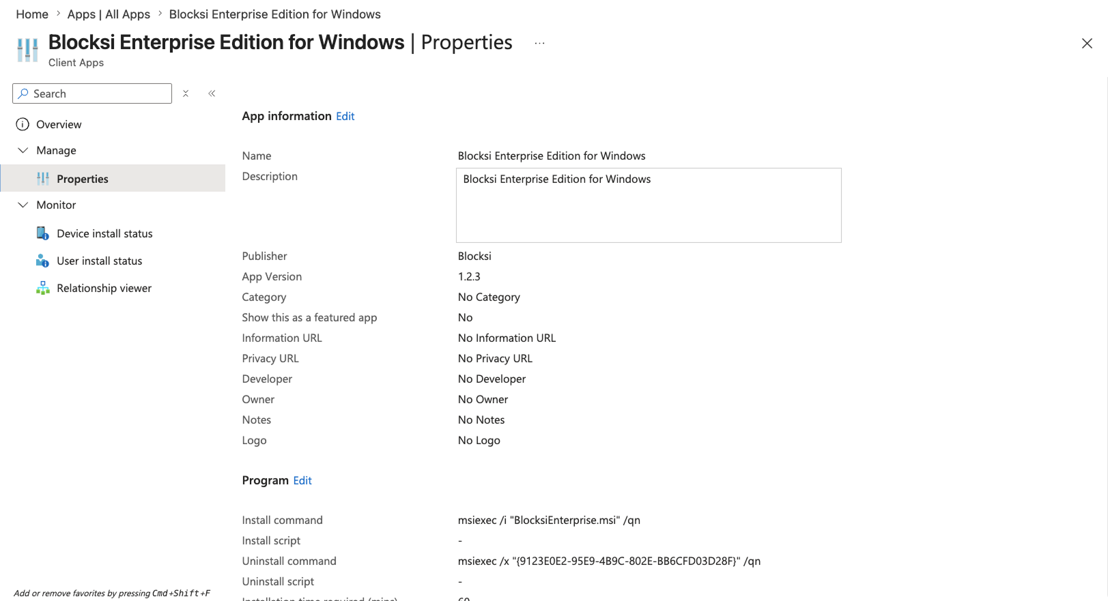Click the Relationship viewer icon
The width and height of the screenshot is (1108, 601).
42,288
